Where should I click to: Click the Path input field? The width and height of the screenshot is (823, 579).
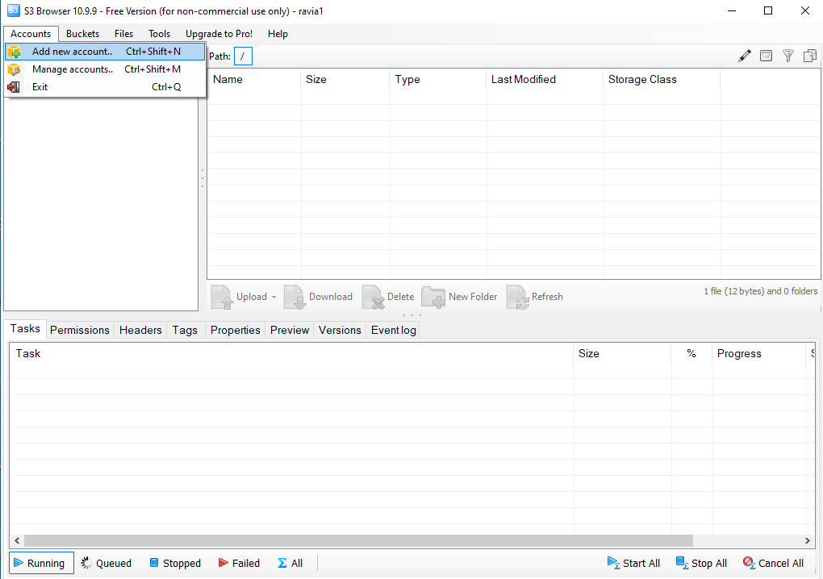click(x=243, y=56)
